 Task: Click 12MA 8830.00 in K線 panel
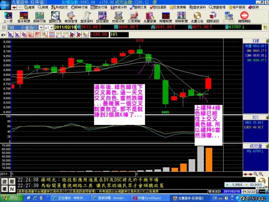(256, 56)
